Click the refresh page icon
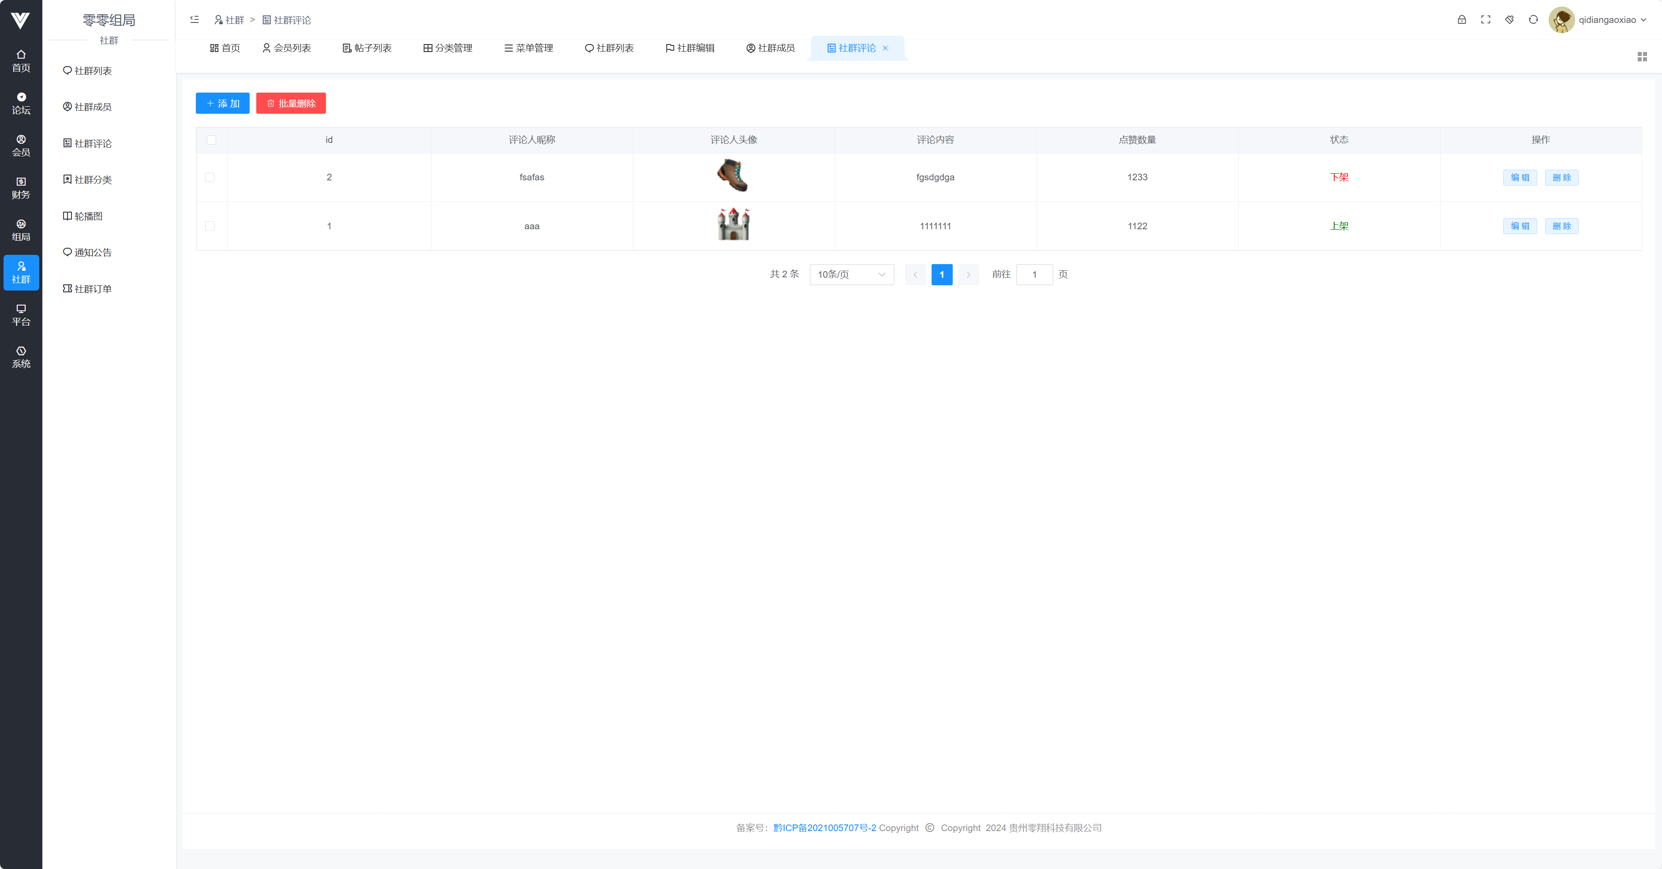This screenshot has width=1662, height=869. click(x=1533, y=20)
